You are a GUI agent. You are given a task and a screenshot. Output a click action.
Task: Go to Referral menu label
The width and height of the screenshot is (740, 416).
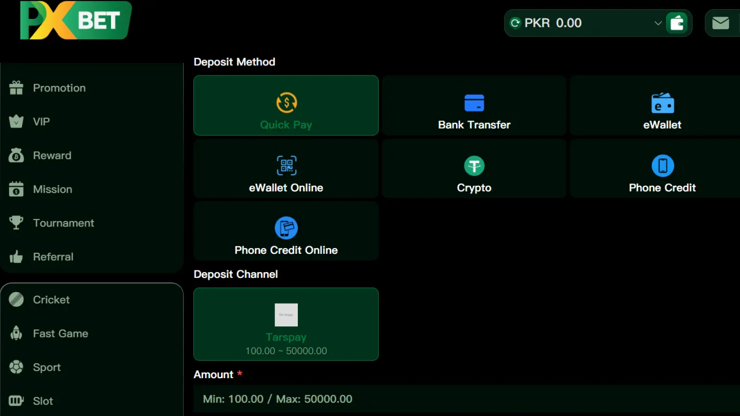53,257
